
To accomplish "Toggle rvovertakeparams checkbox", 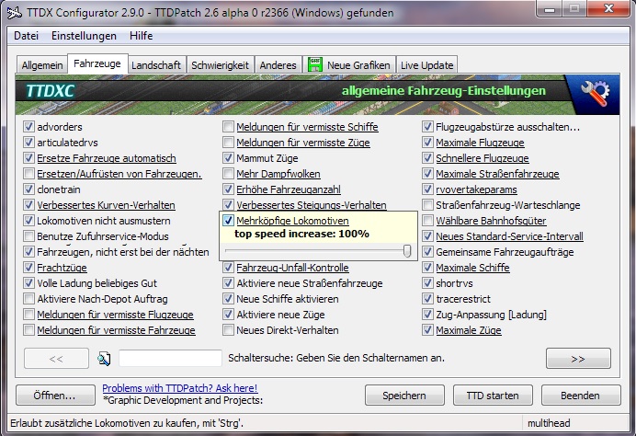I will 427,189.
